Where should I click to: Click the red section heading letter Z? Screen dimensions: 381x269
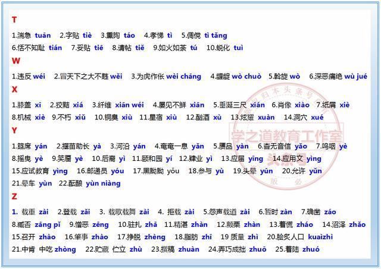[x=14, y=196]
